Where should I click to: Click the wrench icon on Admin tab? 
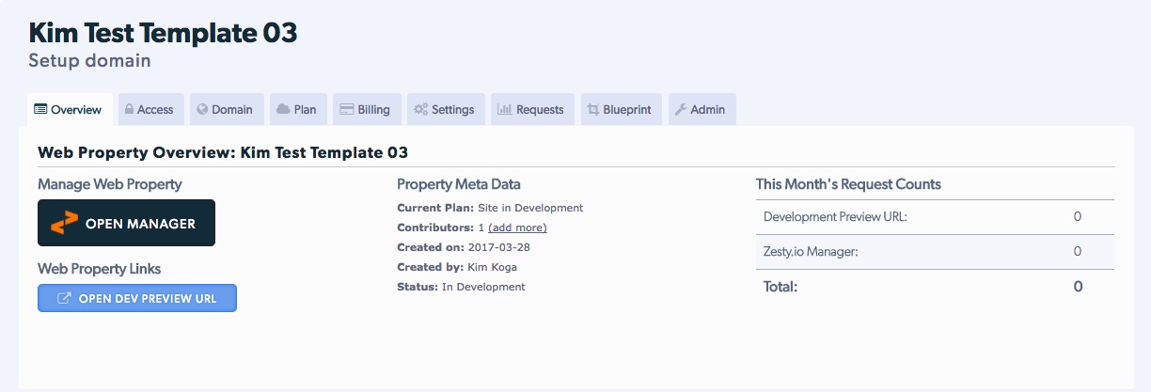pyautogui.click(x=681, y=109)
